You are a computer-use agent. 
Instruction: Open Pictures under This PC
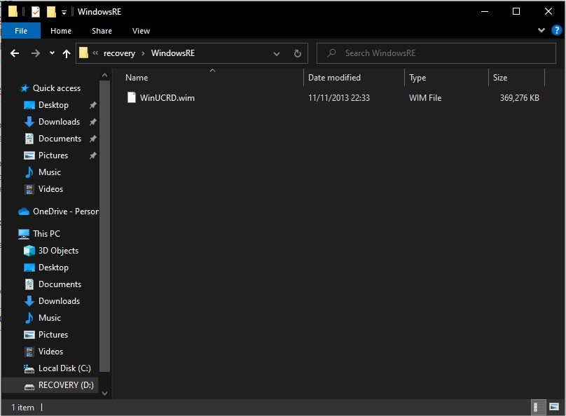click(53, 335)
